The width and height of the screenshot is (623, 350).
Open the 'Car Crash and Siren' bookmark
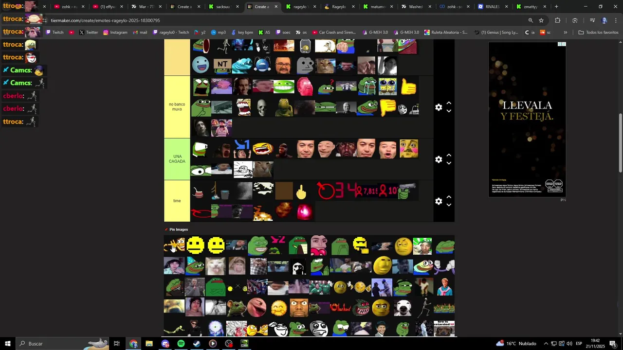(x=334, y=33)
